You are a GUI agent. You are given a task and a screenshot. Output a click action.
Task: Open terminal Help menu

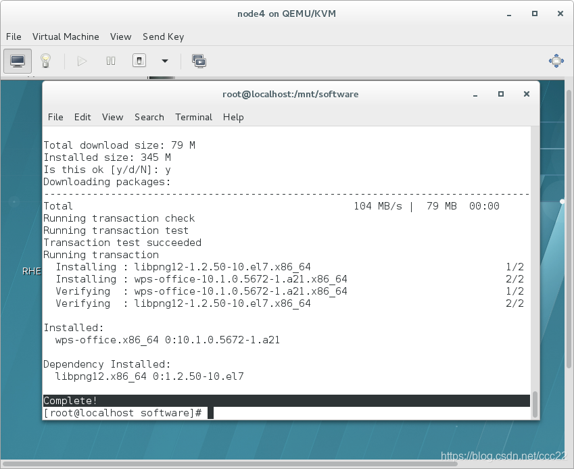[x=233, y=117]
